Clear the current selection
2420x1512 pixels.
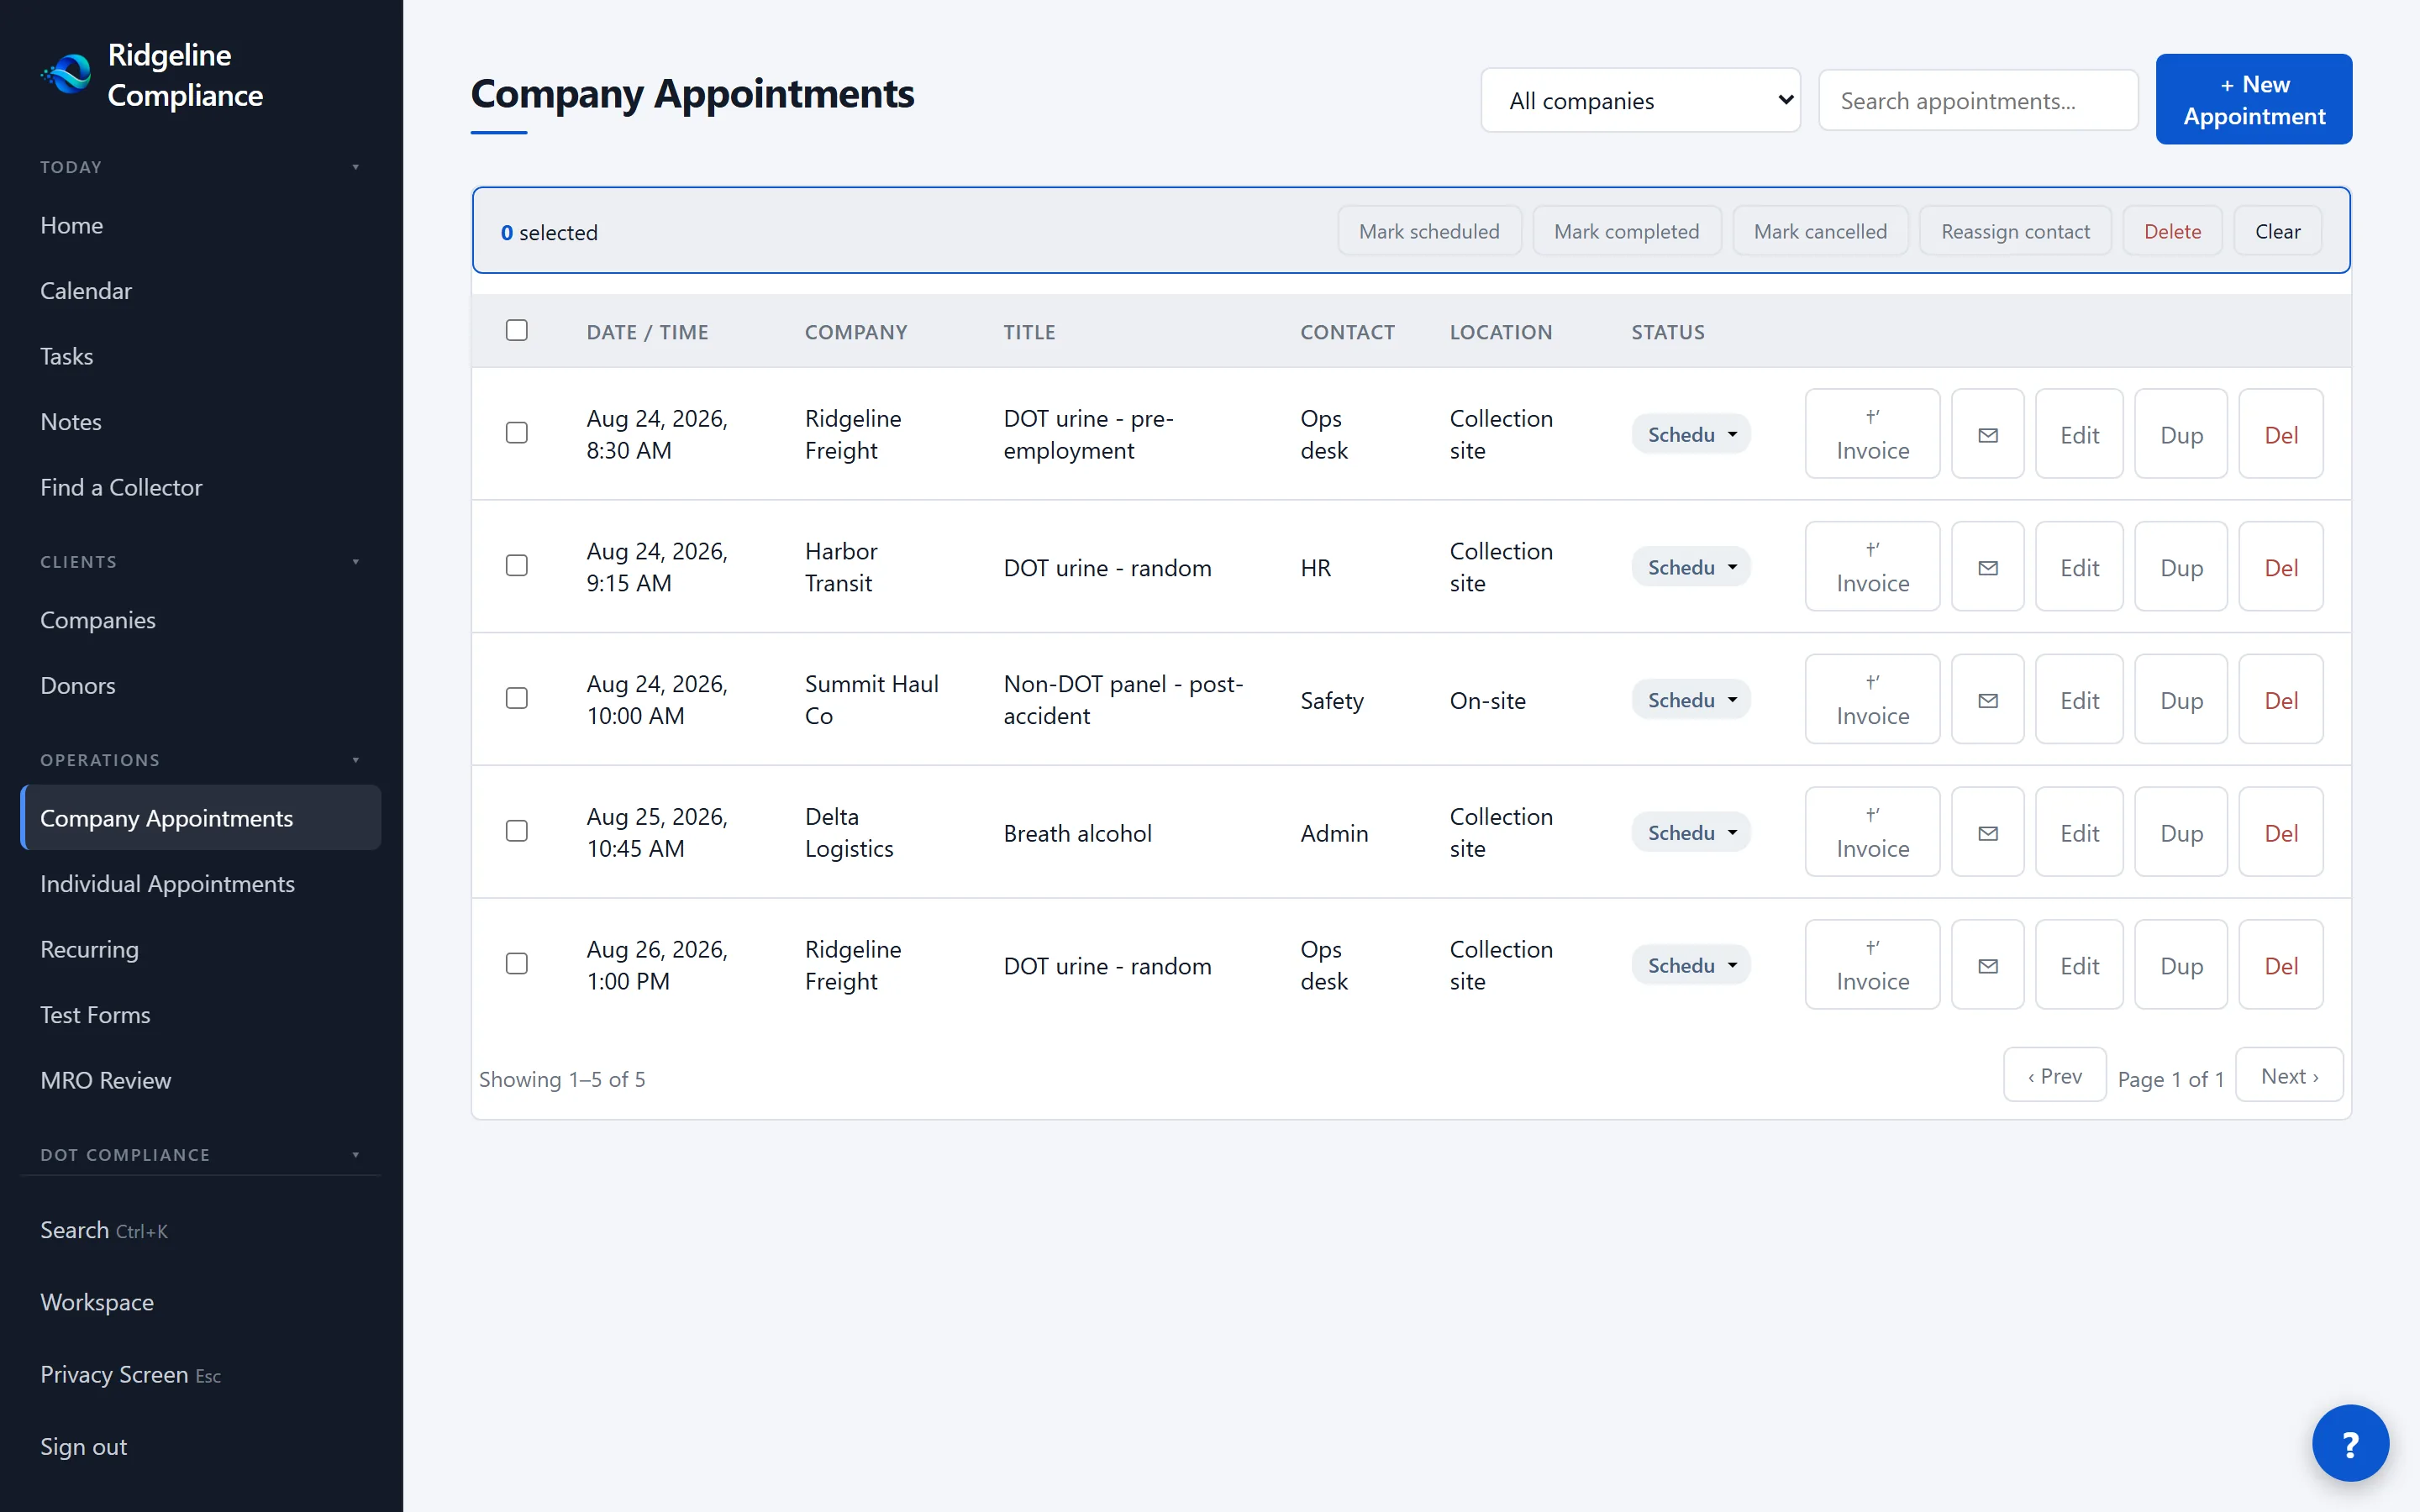coord(2277,231)
